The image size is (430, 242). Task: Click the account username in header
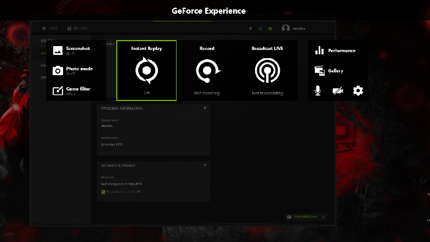click(298, 29)
